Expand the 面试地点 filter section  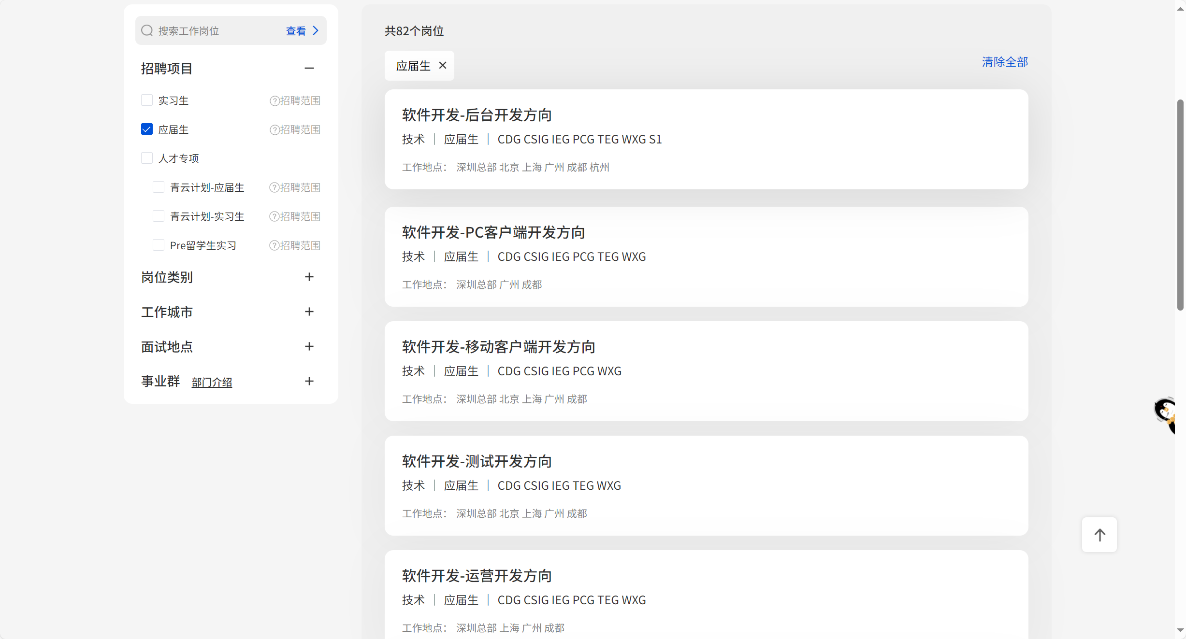(x=309, y=346)
